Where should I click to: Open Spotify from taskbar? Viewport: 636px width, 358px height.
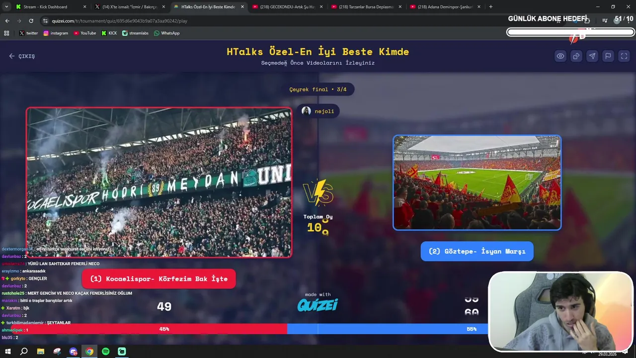coord(106,352)
